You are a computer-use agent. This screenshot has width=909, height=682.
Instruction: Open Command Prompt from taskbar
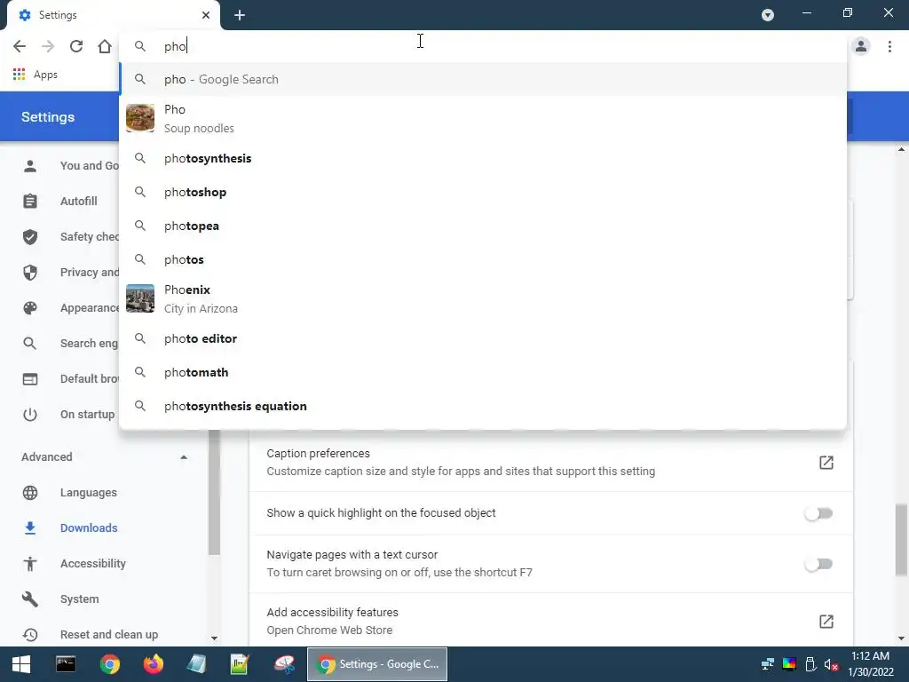[x=66, y=664]
